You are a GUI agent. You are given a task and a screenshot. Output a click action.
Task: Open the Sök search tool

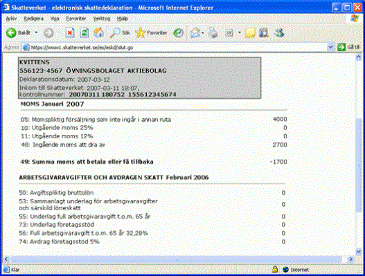coord(120,33)
